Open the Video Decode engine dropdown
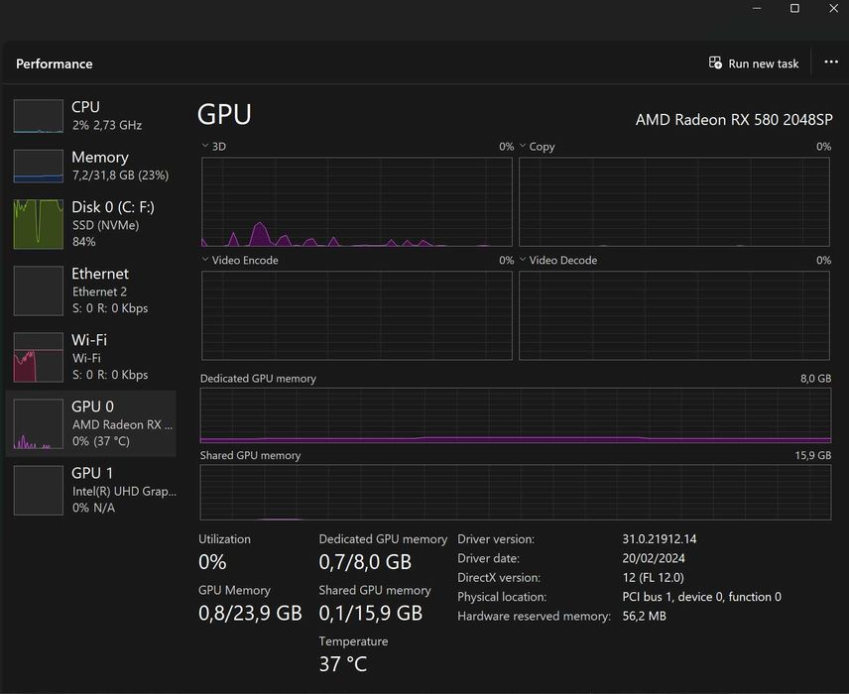 coord(523,260)
